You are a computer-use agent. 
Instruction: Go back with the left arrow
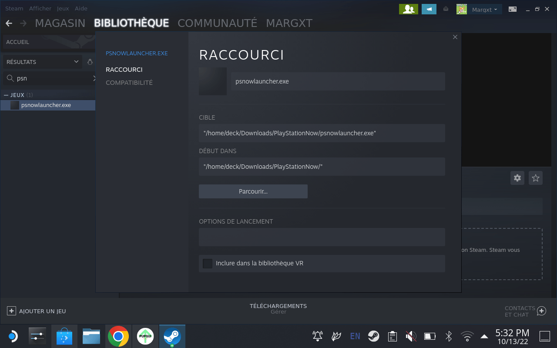(x=9, y=23)
